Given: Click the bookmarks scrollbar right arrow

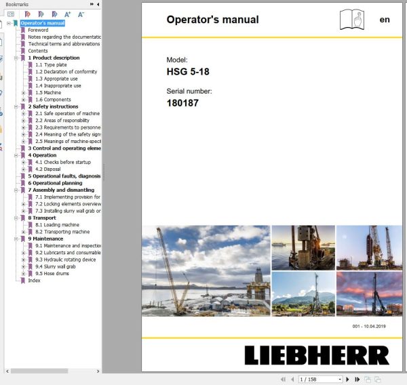Looking at the screenshot, I should pos(98,371).
